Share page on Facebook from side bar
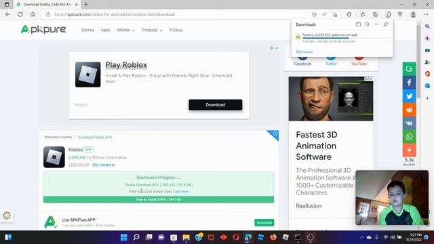The width and height of the screenshot is (434, 244). click(409, 83)
